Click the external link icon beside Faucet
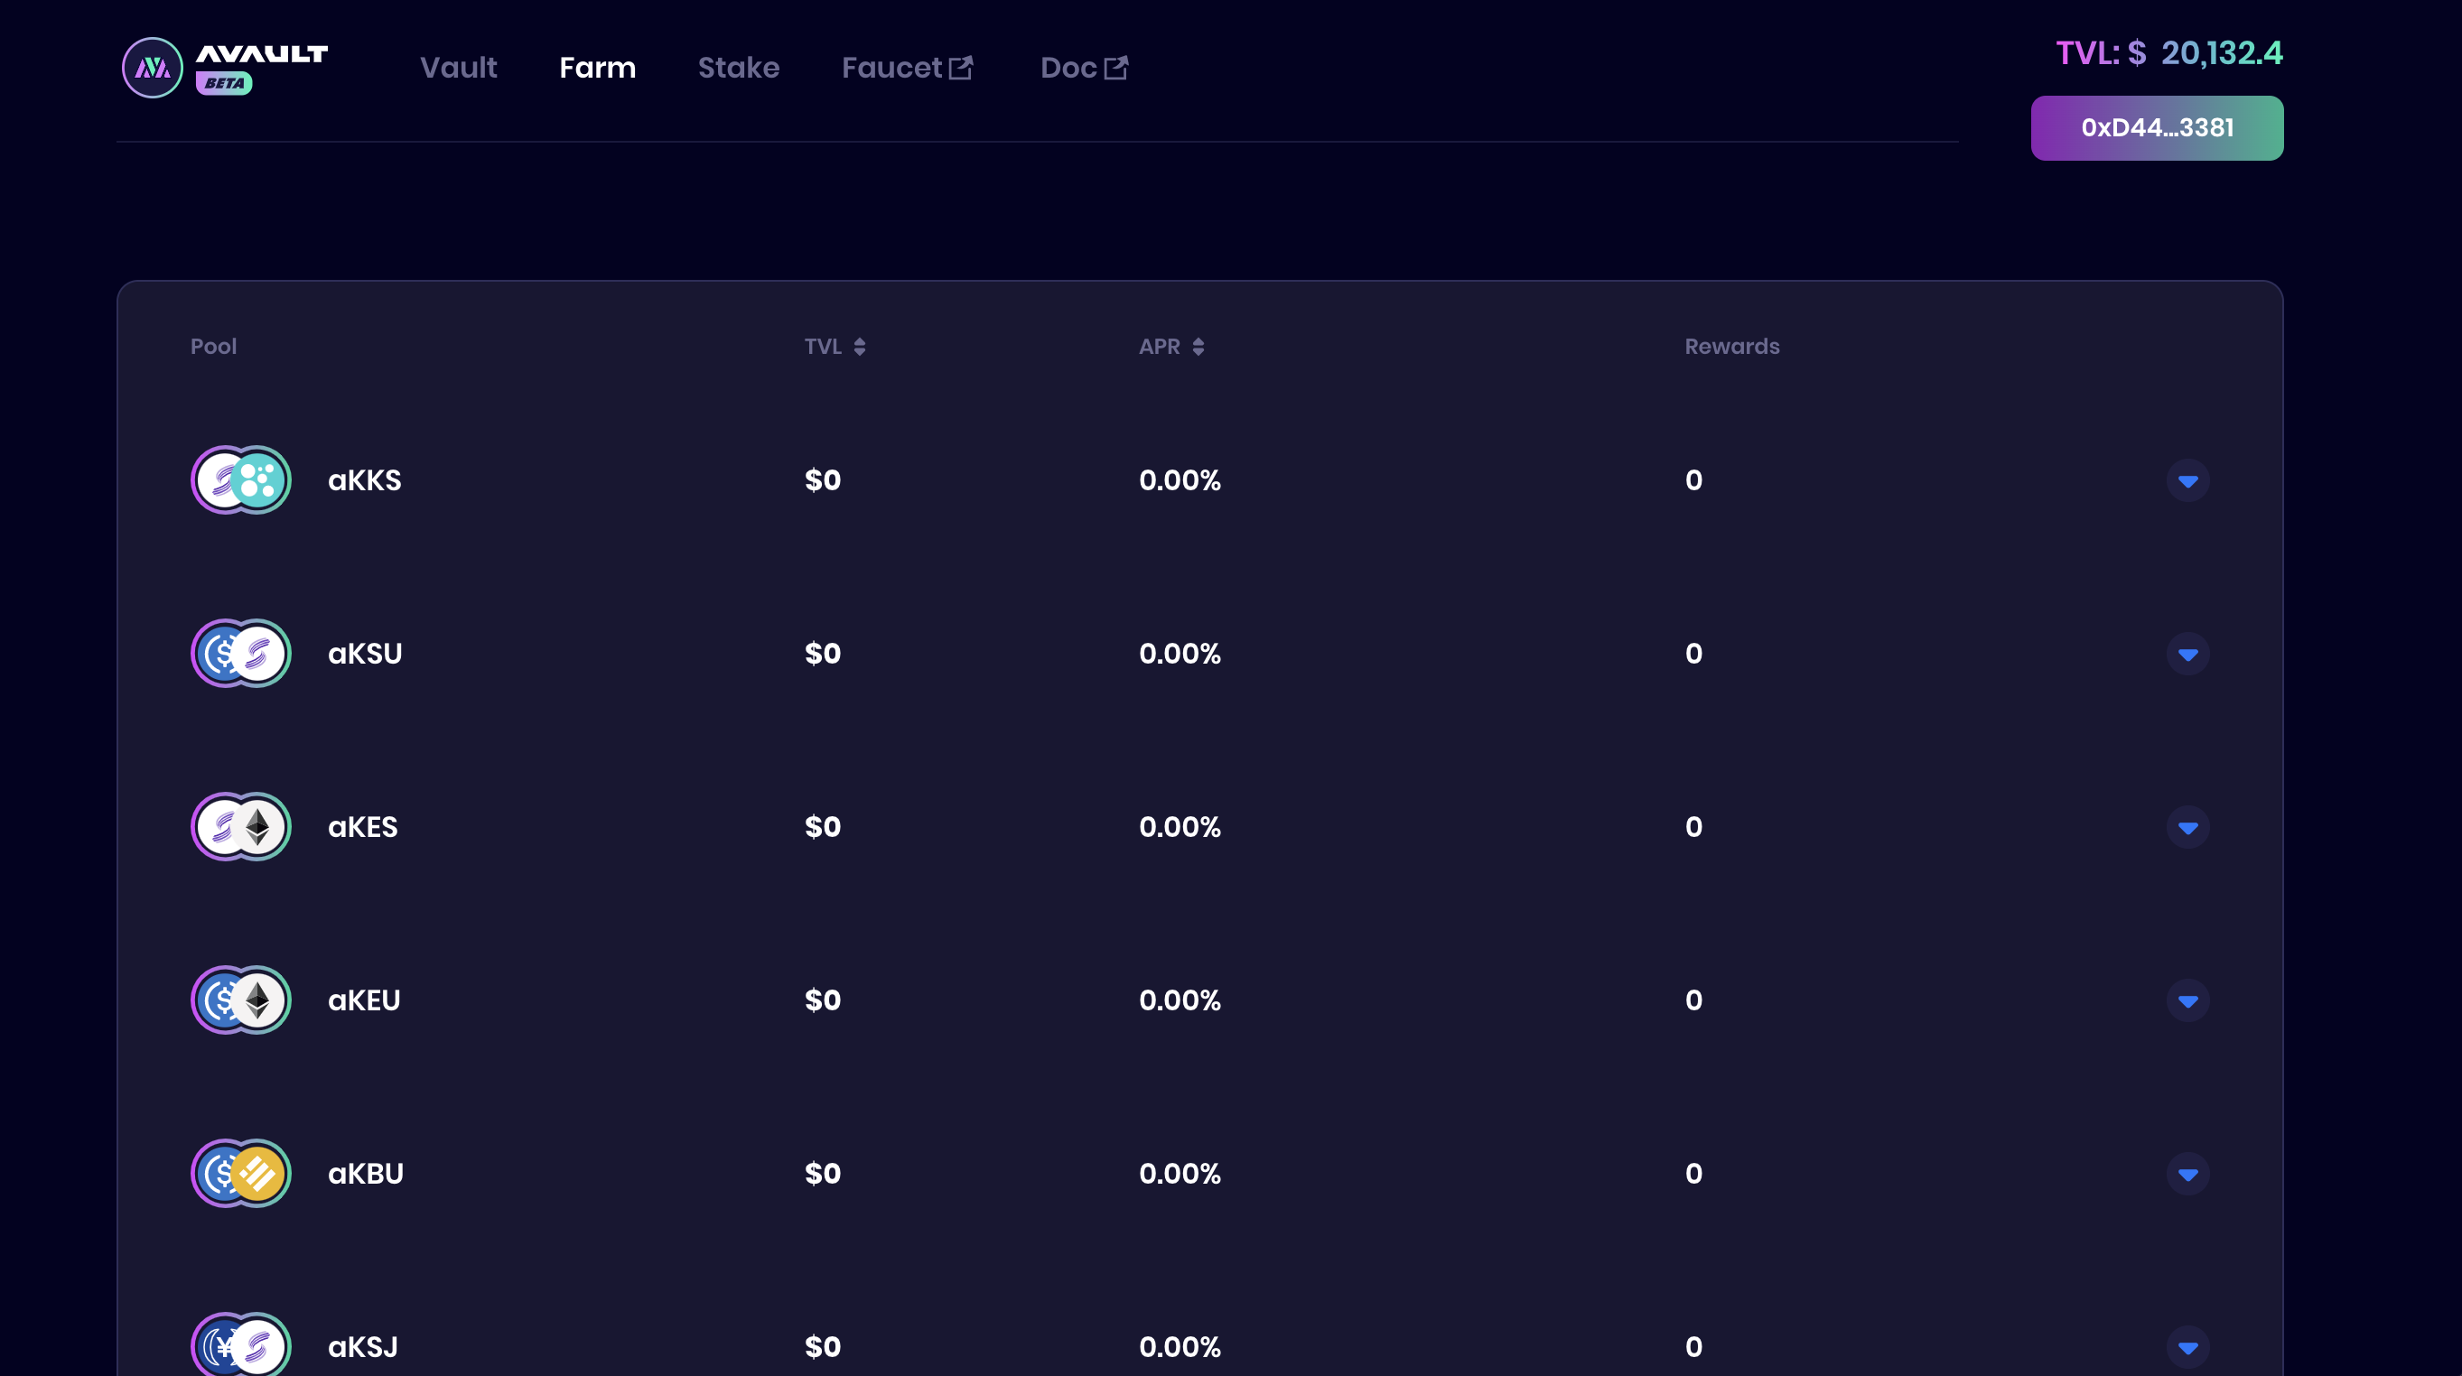The height and width of the screenshot is (1376, 2462). click(961, 68)
